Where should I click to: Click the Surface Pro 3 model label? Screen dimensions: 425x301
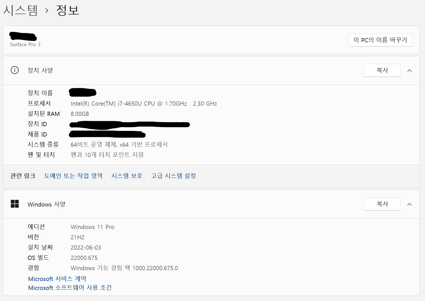click(x=25, y=44)
